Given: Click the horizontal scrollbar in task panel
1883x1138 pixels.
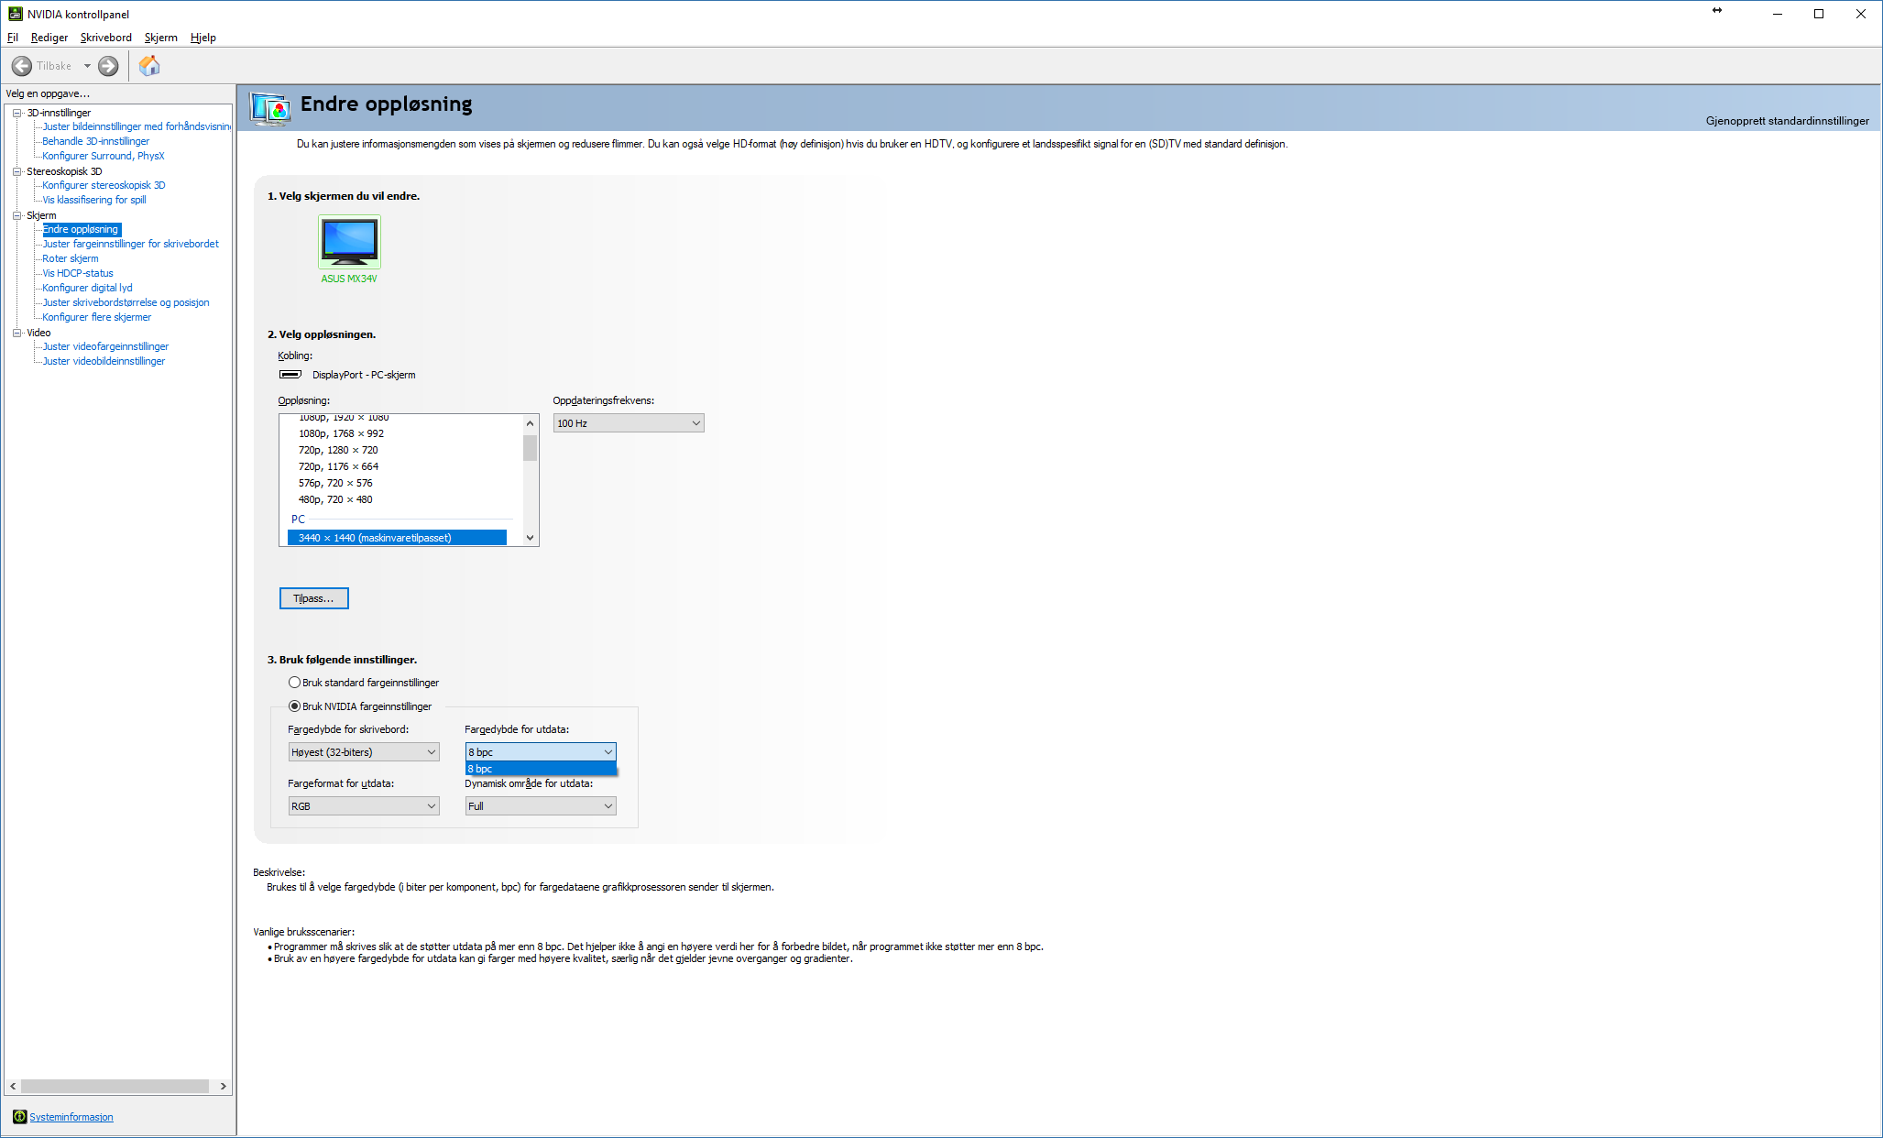Looking at the screenshot, I should pyautogui.click(x=115, y=1086).
